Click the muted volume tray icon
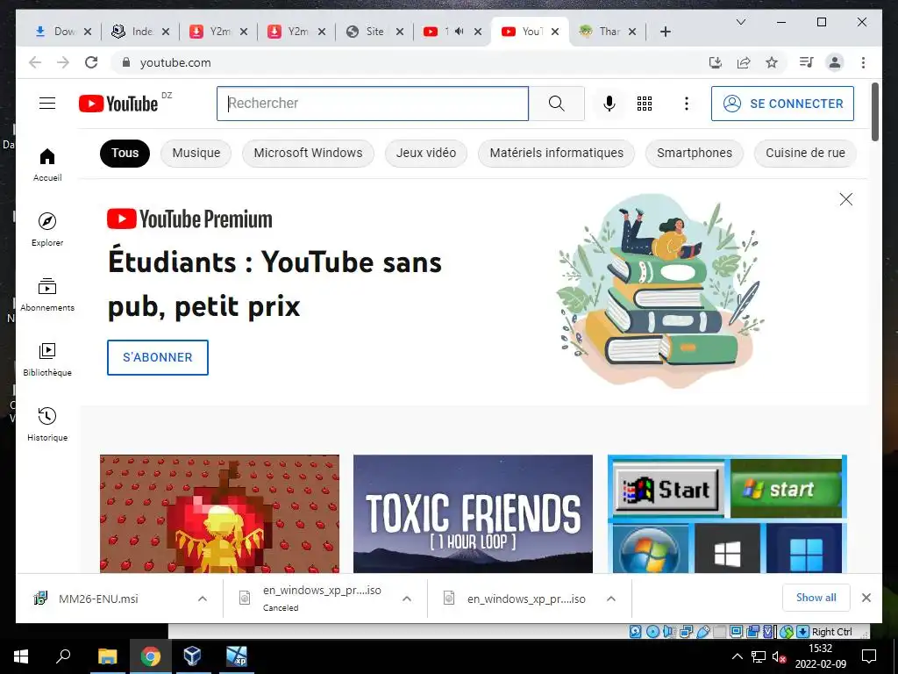898x674 pixels. [x=779, y=656]
